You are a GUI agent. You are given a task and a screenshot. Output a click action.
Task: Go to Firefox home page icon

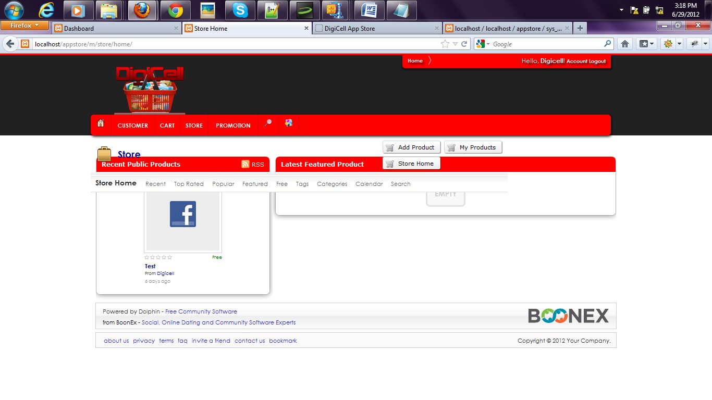click(625, 44)
